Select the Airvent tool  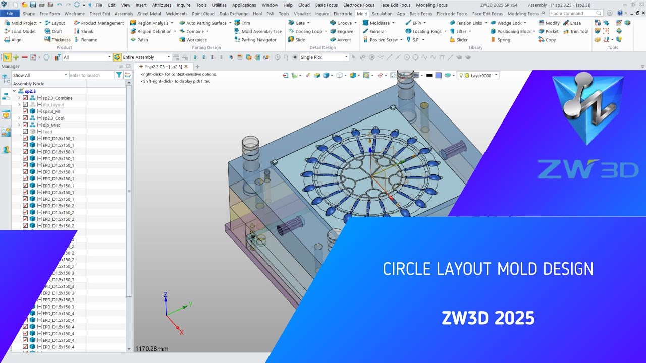coord(340,40)
